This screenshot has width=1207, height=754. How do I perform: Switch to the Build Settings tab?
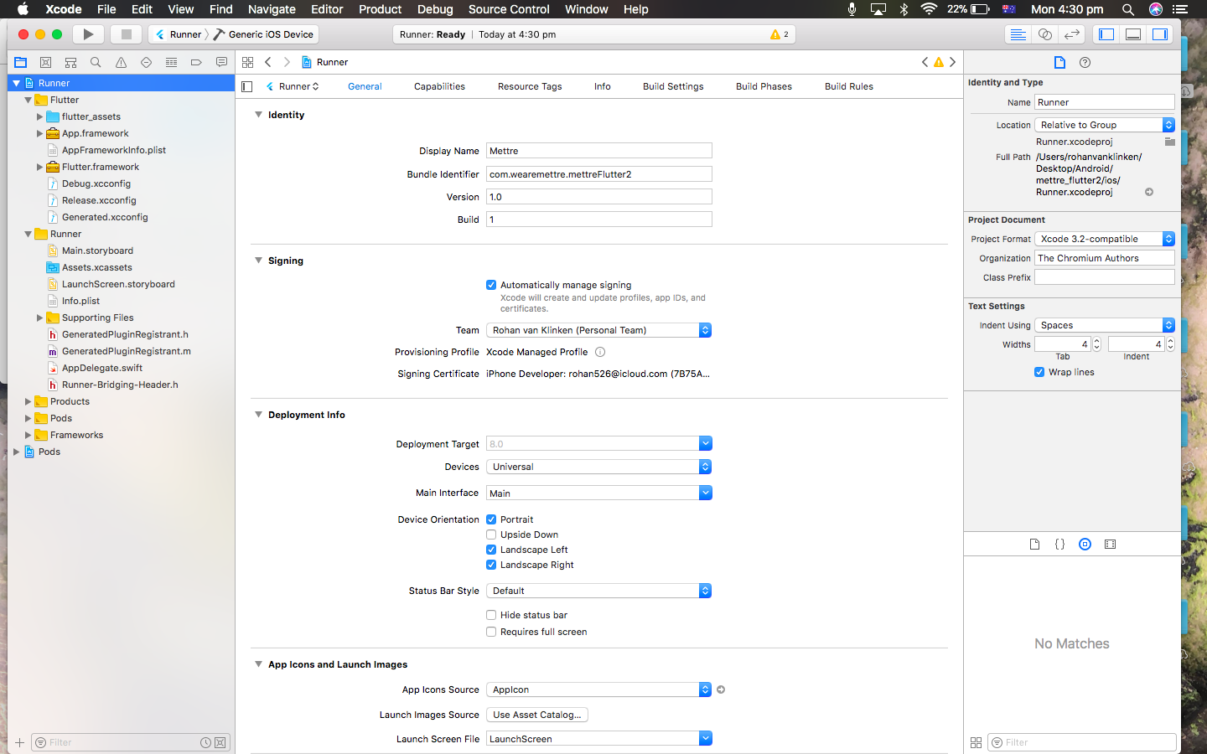tap(673, 86)
